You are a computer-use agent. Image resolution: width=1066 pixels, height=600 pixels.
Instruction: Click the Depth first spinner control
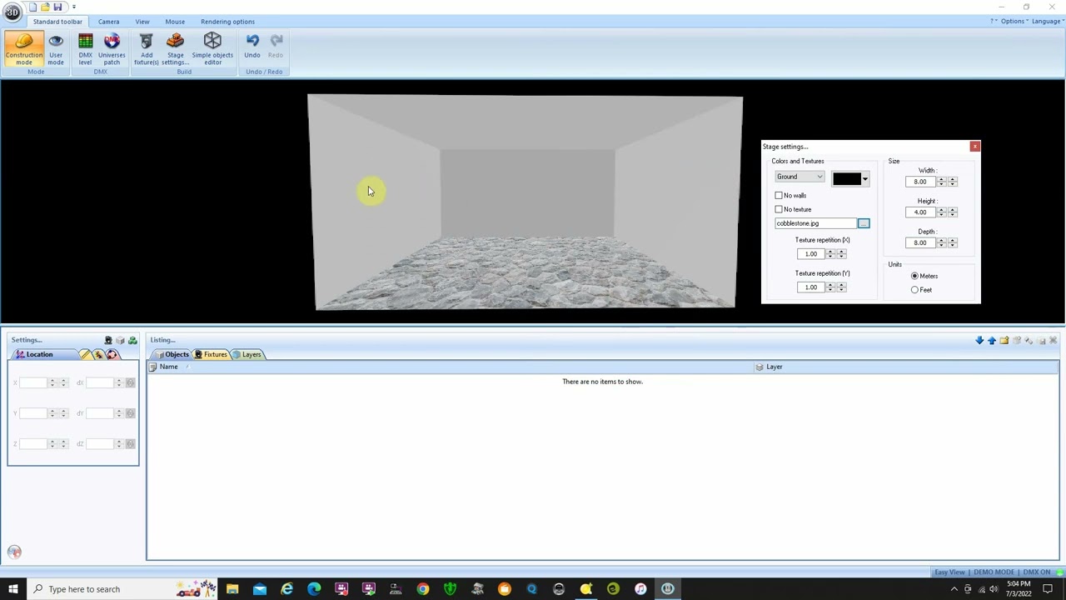[x=941, y=242]
